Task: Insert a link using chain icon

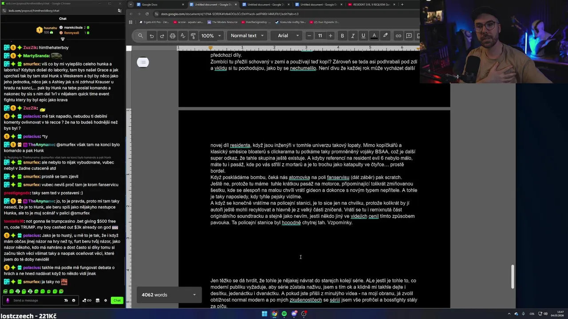Action: tap(398, 36)
